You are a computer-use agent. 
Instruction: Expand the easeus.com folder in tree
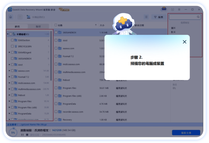[9, 71]
